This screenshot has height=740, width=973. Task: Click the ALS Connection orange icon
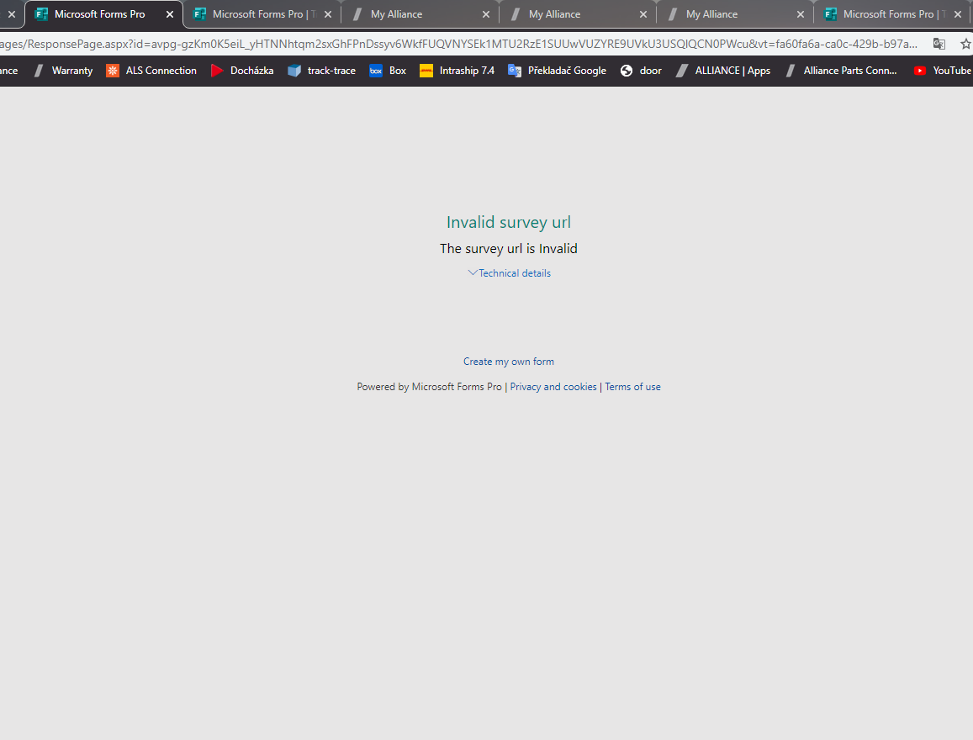click(113, 71)
